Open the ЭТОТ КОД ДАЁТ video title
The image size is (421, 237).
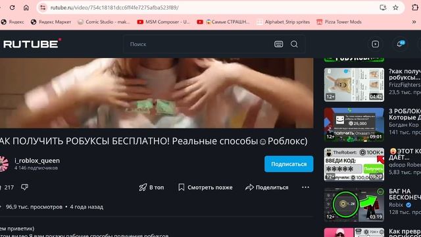pyautogui.click(x=405, y=154)
